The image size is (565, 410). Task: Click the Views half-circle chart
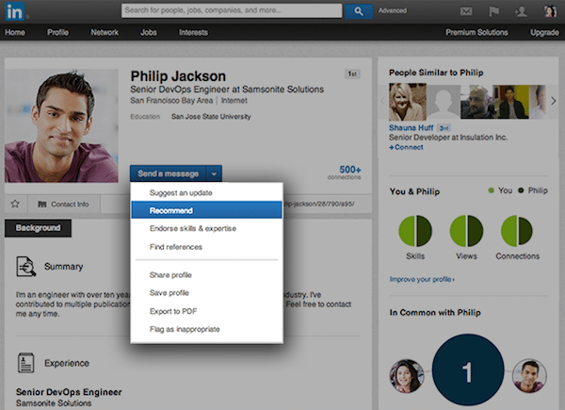pos(466,231)
